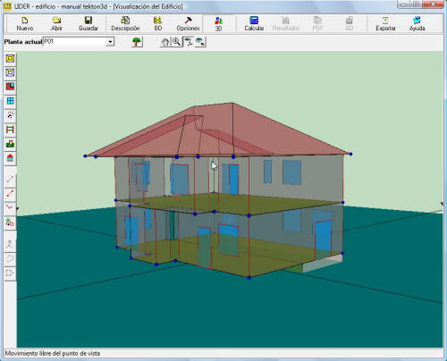Click the tree icon button
The height and width of the screenshot is (361, 447).
(x=137, y=42)
